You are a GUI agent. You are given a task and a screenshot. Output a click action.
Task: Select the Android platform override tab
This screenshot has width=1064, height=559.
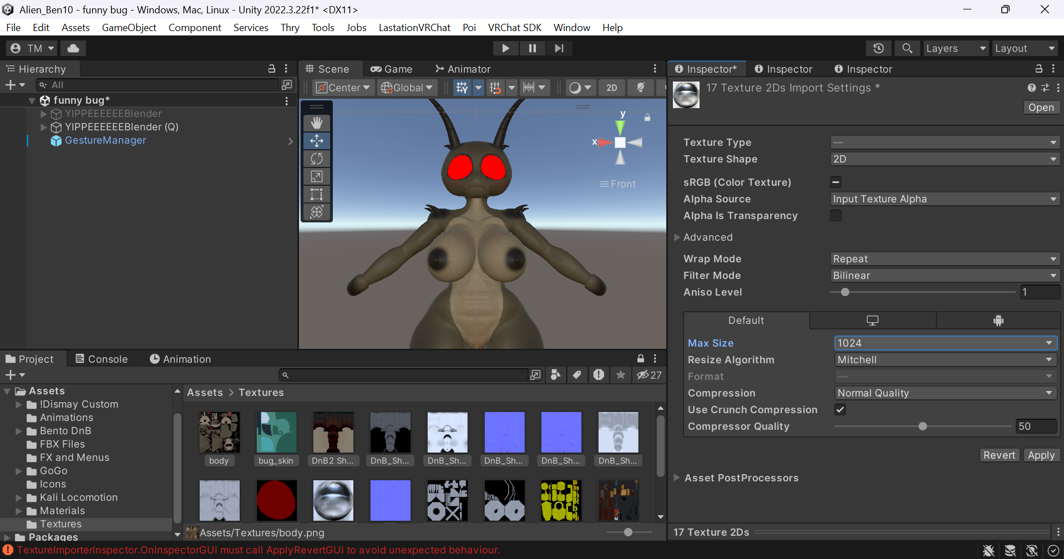999,321
